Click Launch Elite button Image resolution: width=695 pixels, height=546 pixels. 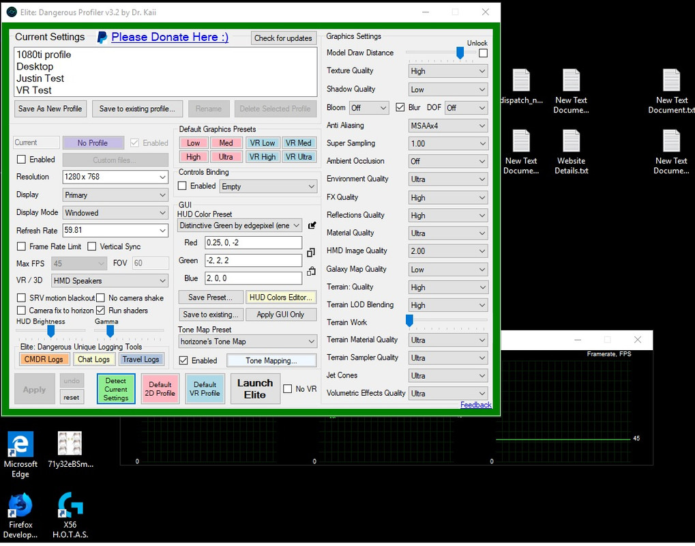click(255, 389)
